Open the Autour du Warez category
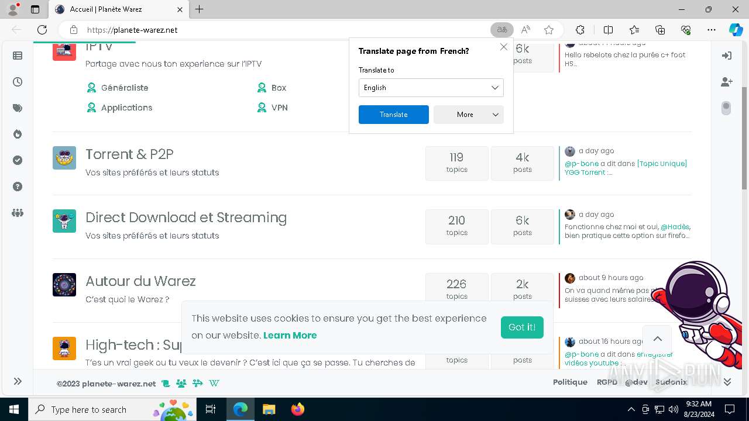 click(140, 281)
